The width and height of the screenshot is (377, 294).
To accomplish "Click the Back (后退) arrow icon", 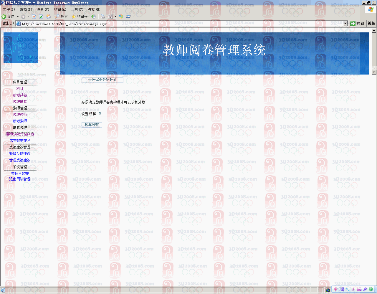I will pyautogui.click(x=4, y=16).
